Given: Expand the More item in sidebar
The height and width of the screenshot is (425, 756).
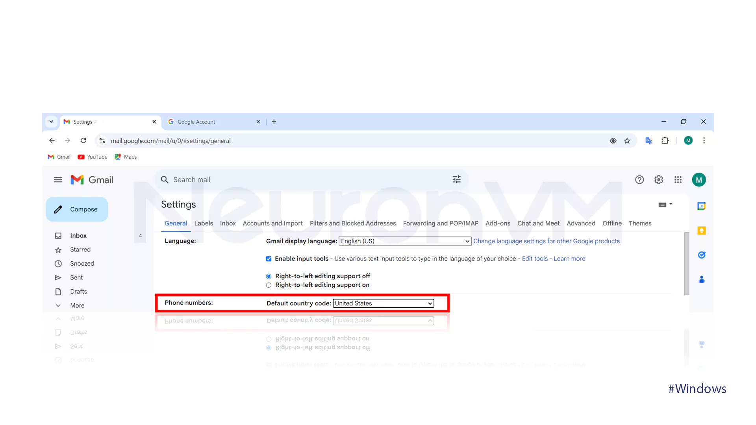Looking at the screenshot, I should tap(77, 305).
